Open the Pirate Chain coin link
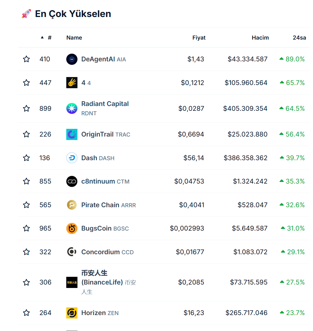 [x=100, y=205]
